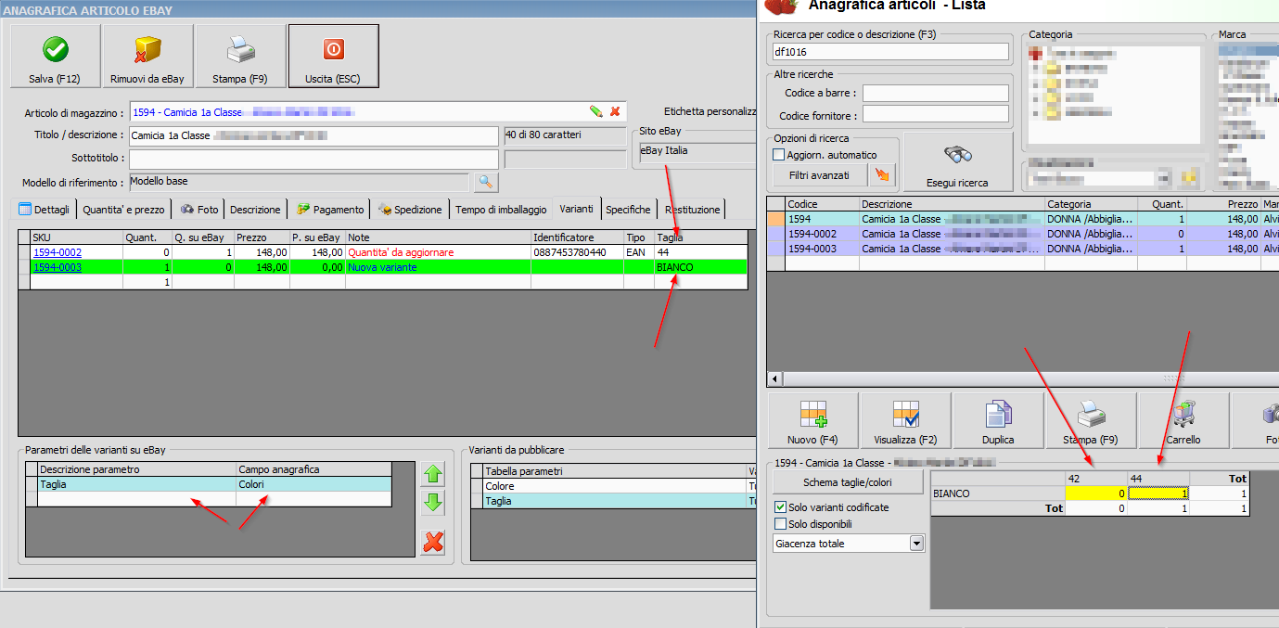Click the EAN type cell
1279x628 pixels.
(x=639, y=252)
